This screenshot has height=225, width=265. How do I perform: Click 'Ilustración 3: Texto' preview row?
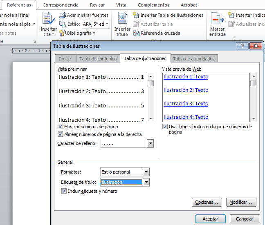click(x=101, y=105)
